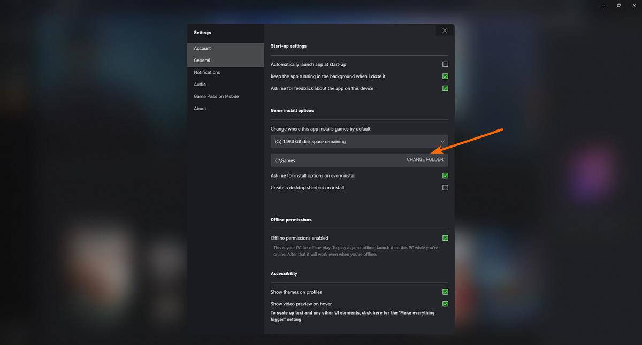The height and width of the screenshot is (345, 642).
Task: Uncheck show themes on profiles
Action: [445, 292]
